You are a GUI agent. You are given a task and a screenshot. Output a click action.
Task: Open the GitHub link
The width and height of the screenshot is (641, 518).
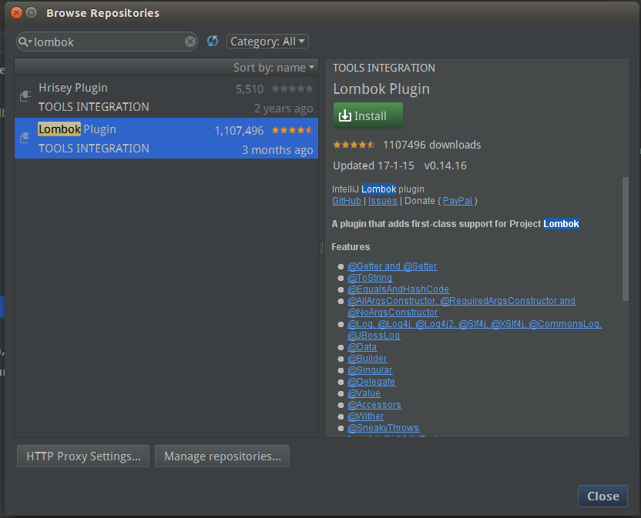(346, 201)
